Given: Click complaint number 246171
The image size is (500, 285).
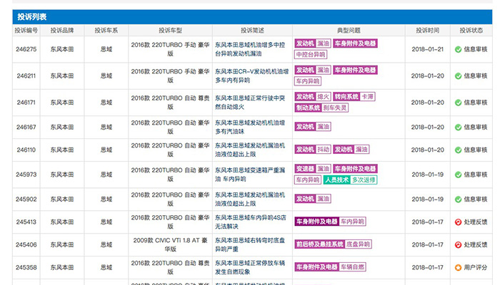Looking at the screenshot, I should coord(26,103).
